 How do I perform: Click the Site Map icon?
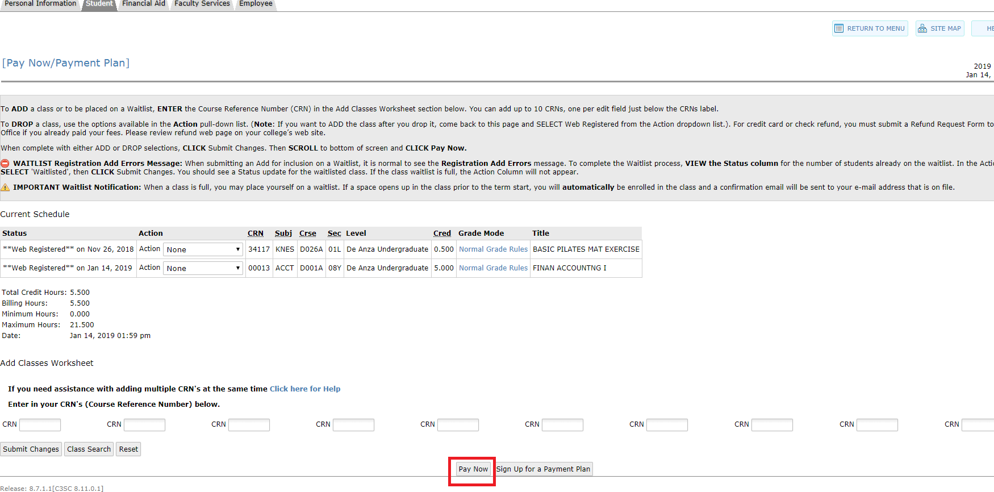[922, 28]
